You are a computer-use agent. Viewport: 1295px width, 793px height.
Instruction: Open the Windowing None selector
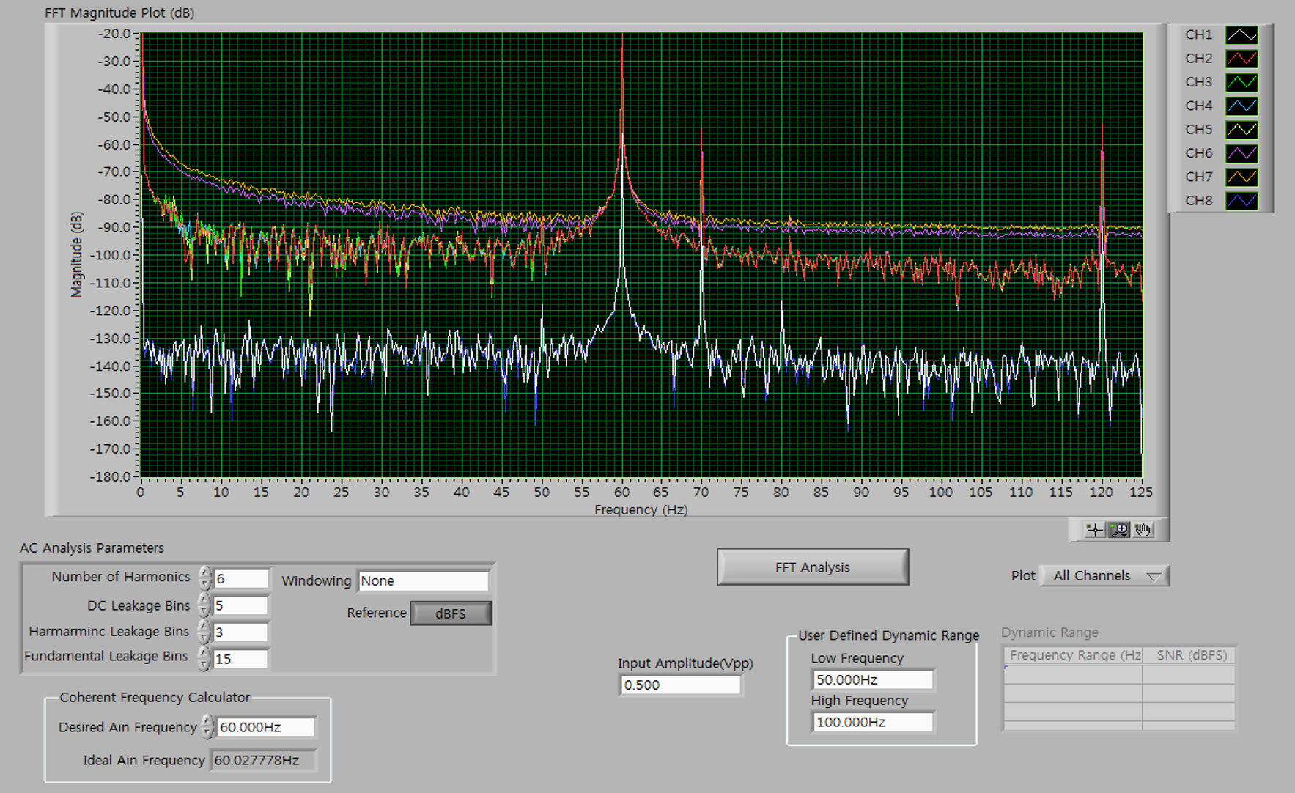tap(423, 580)
